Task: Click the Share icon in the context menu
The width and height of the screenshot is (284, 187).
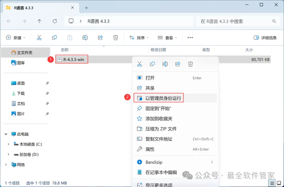Action: point(178,64)
